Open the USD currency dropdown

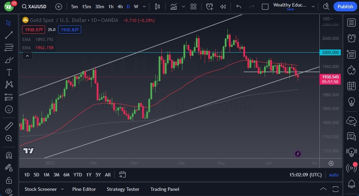[328, 19]
